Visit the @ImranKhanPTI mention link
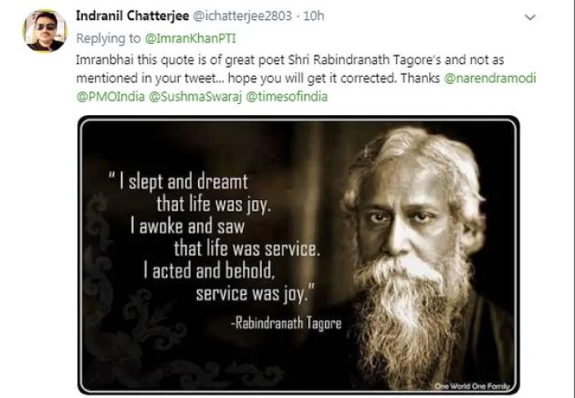This screenshot has height=398, width=575. pyautogui.click(x=190, y=38)
